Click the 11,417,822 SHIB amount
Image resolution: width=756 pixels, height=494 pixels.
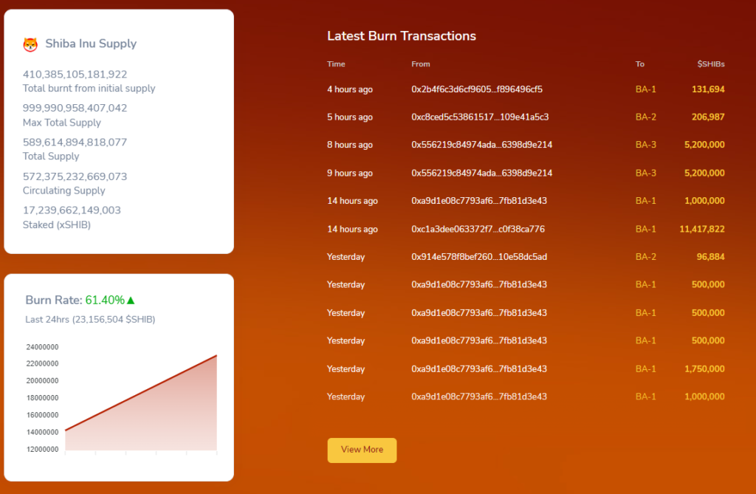[702, 229]
